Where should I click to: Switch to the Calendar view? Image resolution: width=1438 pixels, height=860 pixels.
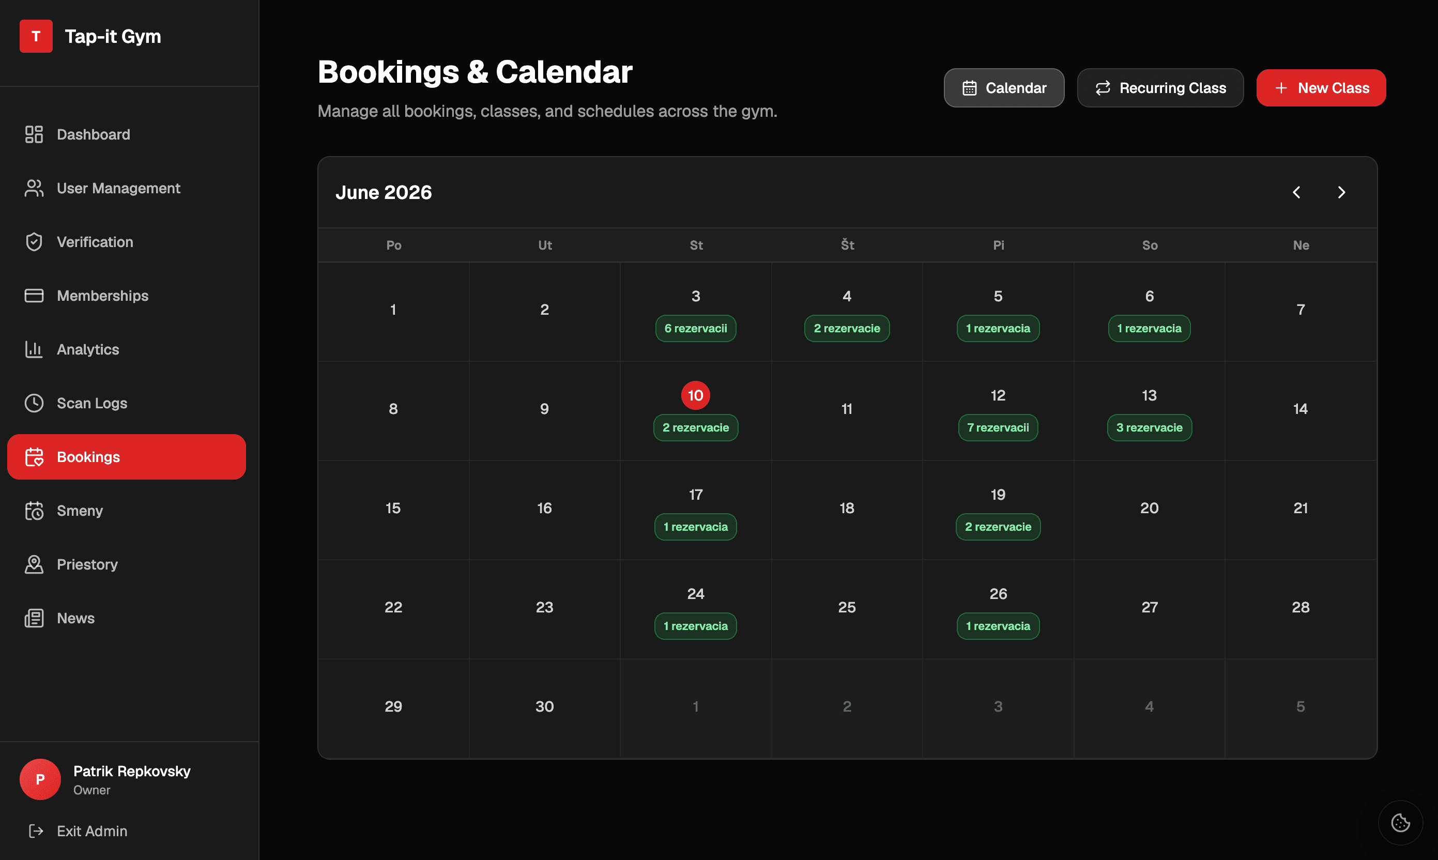point(1004,88)
